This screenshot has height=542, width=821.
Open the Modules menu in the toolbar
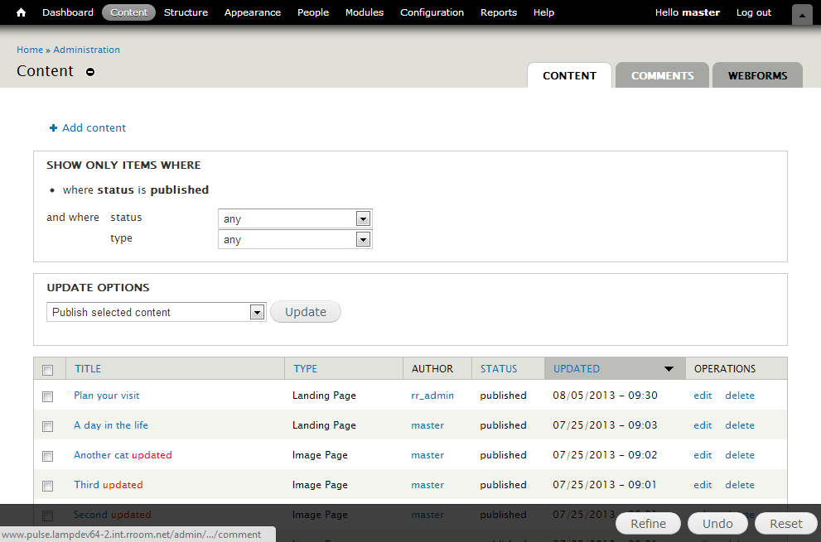(365, 12)
